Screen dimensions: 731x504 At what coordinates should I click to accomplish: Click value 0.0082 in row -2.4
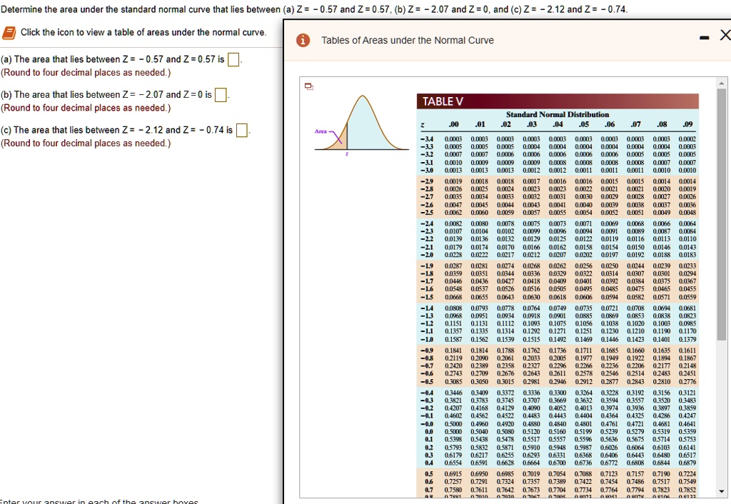tap(453, 223)
